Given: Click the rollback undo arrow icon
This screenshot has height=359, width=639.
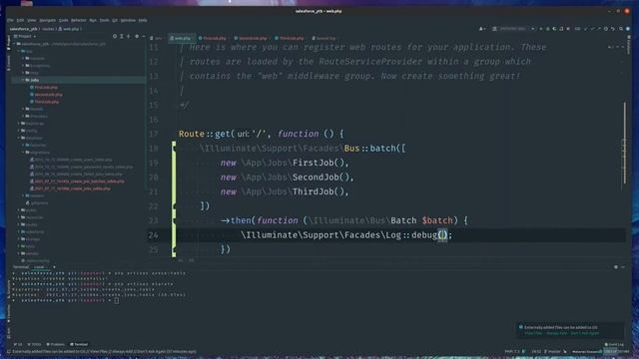Looking at the screenshot, I should point(613,29).
